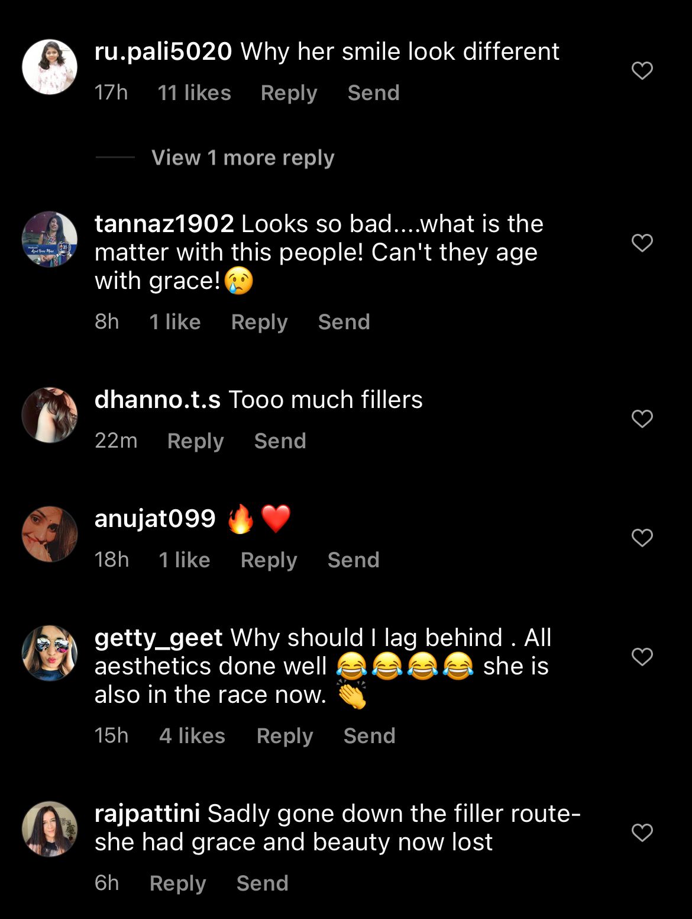The width and height of the screenshot is (692, 919).
Task: Tap anujat099's profile avatar
Action: click(50, 534)
